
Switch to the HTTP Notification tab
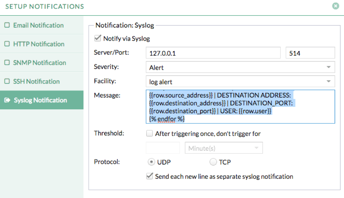point(39,44)
